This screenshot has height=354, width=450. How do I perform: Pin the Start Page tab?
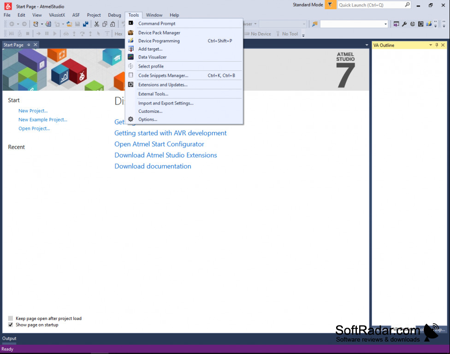[x=29, y=45]
